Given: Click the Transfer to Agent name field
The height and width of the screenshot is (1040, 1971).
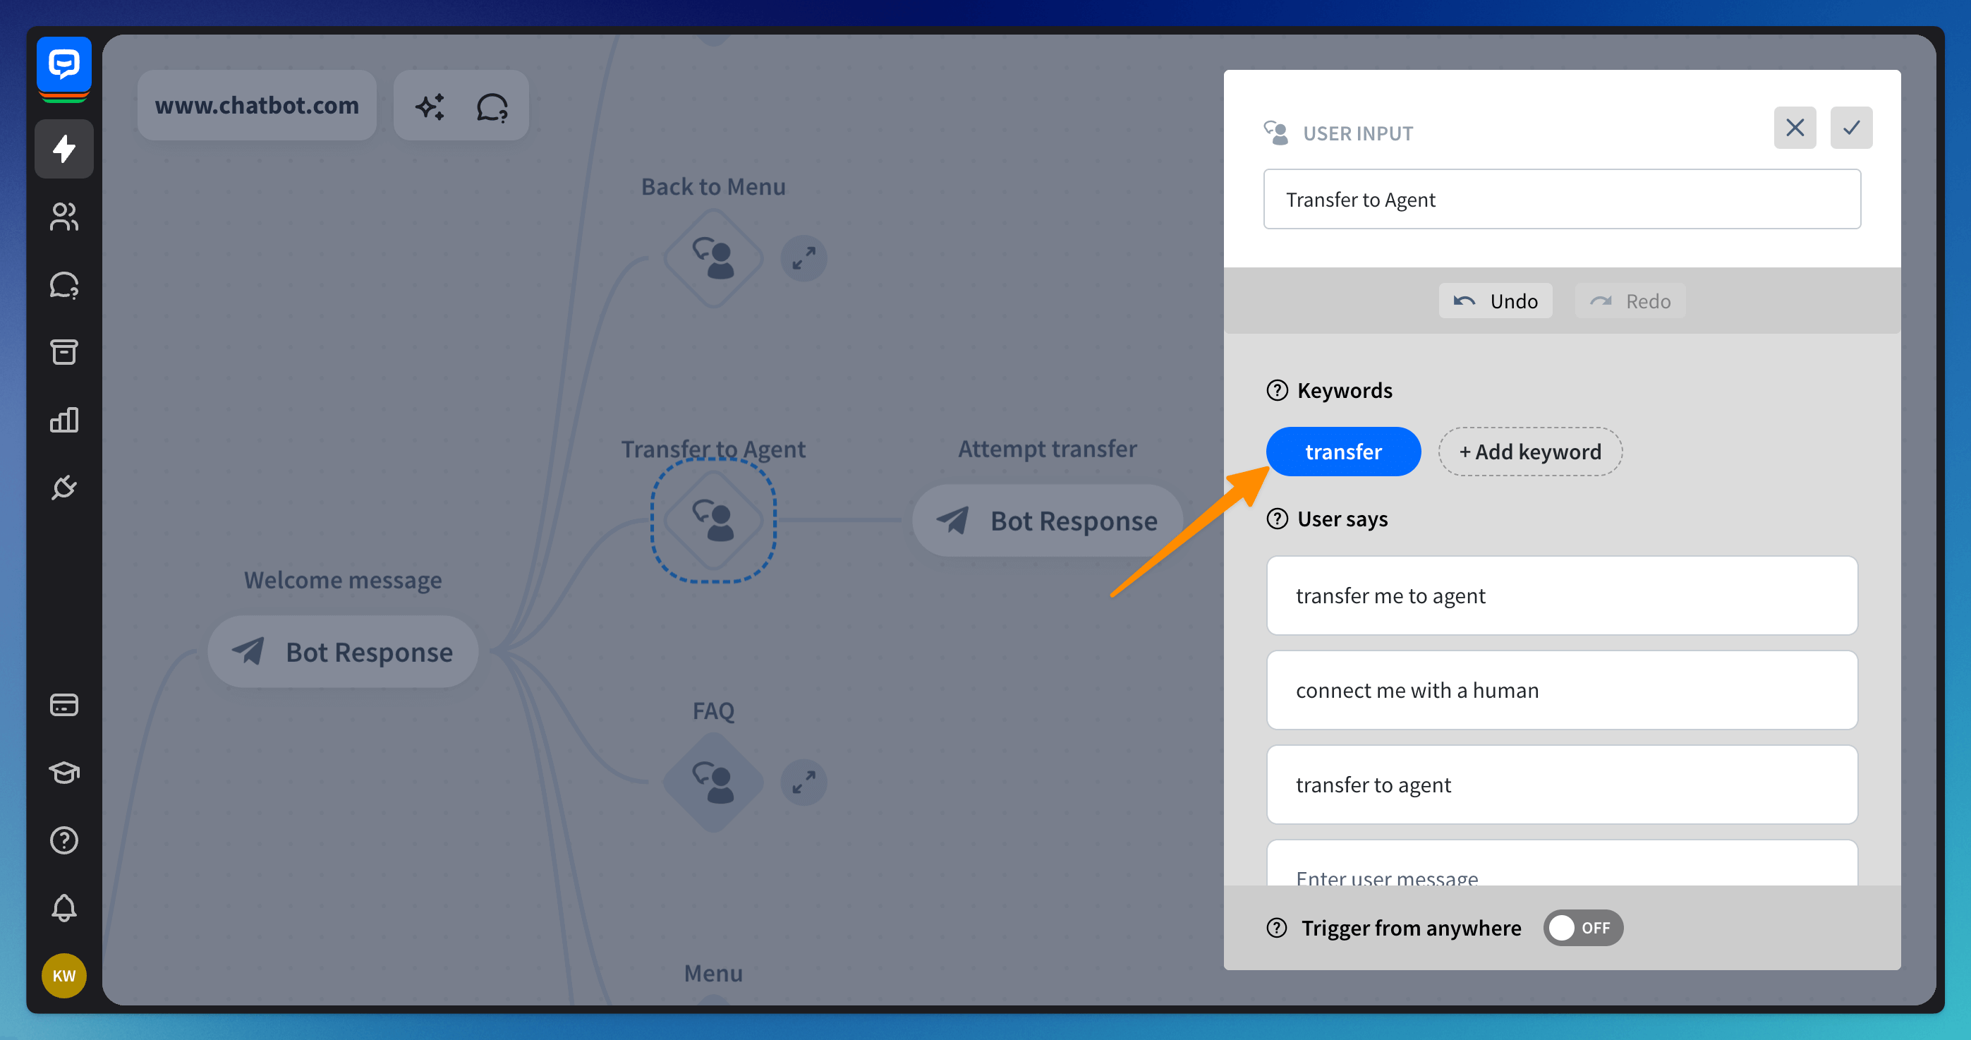Looking at the screenshot, I should tap(1561, 199).
